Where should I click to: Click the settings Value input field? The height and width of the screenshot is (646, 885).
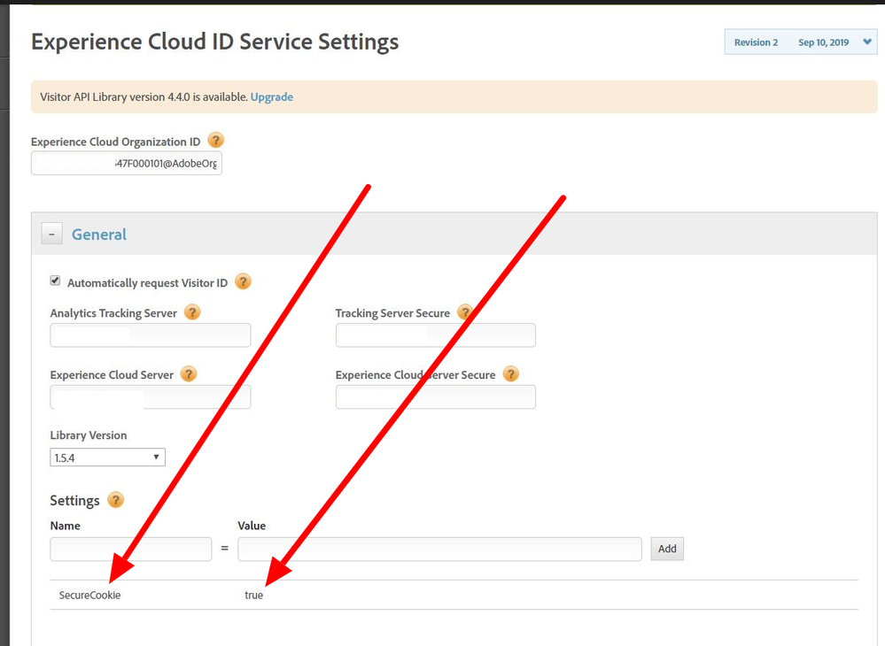[439, 549]
